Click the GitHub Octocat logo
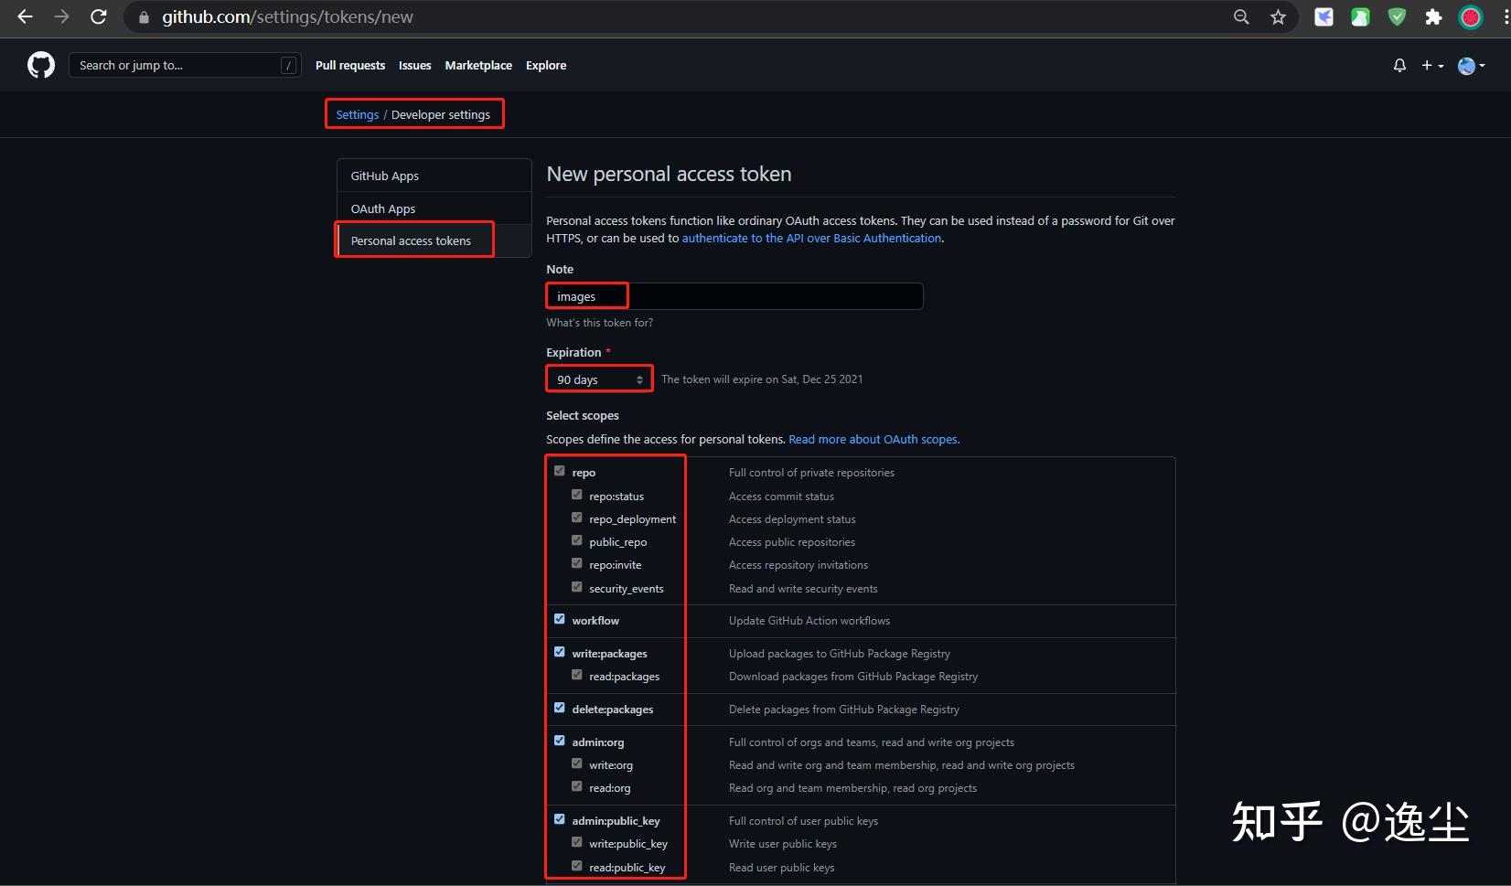 point(41,65)
